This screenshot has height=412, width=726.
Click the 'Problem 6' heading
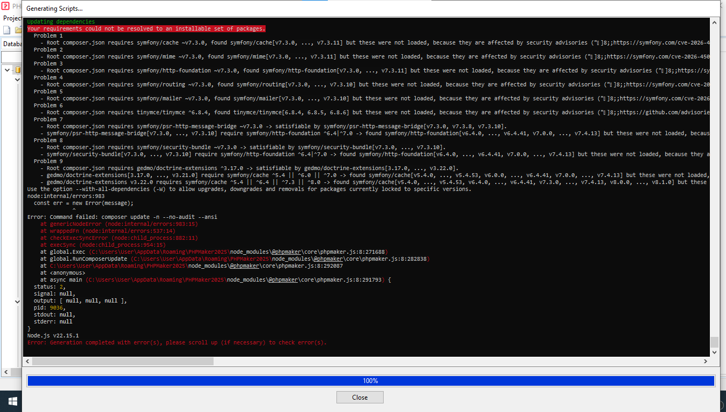tap(48, 105)
